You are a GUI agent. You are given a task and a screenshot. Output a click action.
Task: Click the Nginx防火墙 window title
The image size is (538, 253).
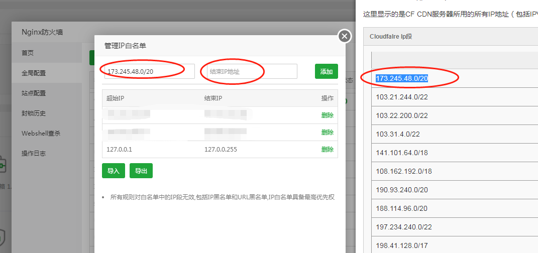tap(42, 33)
